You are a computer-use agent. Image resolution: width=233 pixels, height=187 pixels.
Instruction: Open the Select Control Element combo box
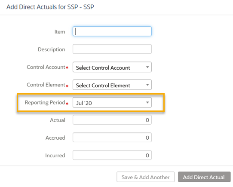click(112, 85)
